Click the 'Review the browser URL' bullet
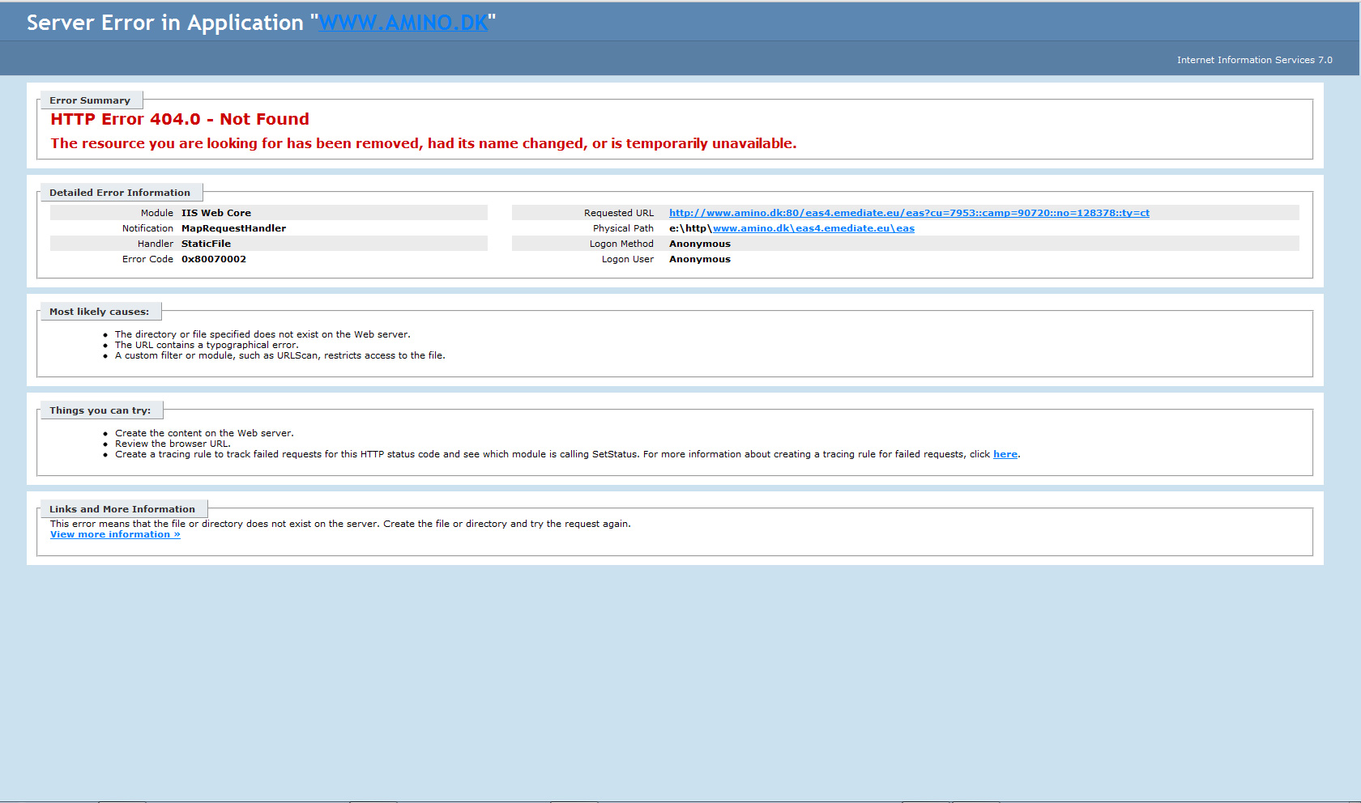Viewport: 1361px width, 803px height. pos(173,444)
